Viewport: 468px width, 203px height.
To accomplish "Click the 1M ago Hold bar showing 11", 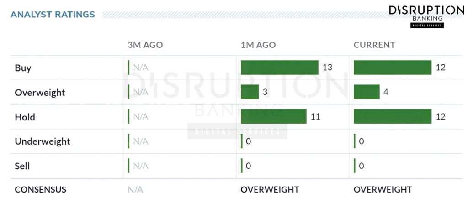I will [273, 116].
